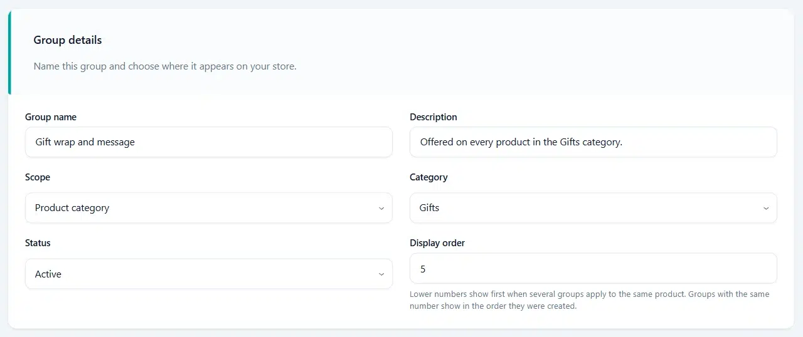Click the Display order input field
This screenshot has height=337, width=803.
593,268
